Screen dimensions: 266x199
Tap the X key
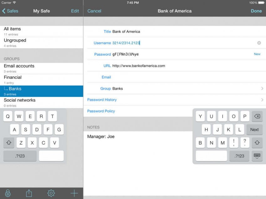tap(32, 142)
